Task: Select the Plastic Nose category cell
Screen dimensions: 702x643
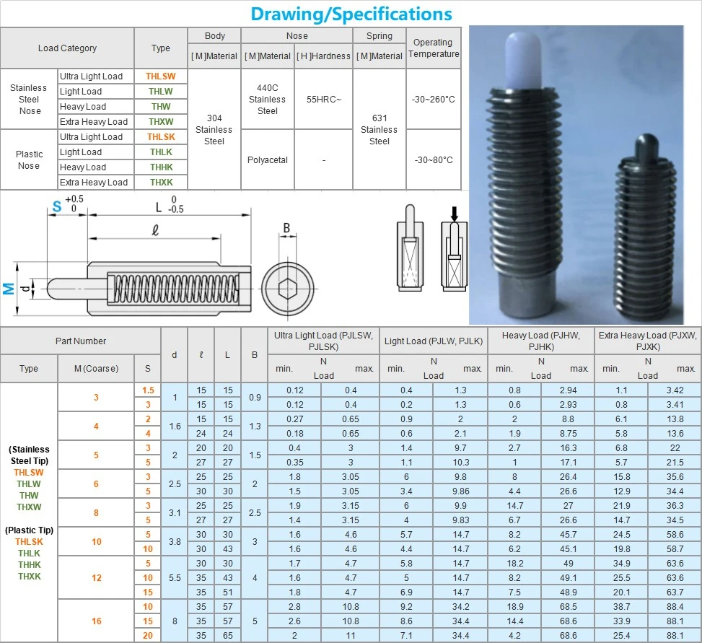Action: pyautogui.click(x=29, y=160)
